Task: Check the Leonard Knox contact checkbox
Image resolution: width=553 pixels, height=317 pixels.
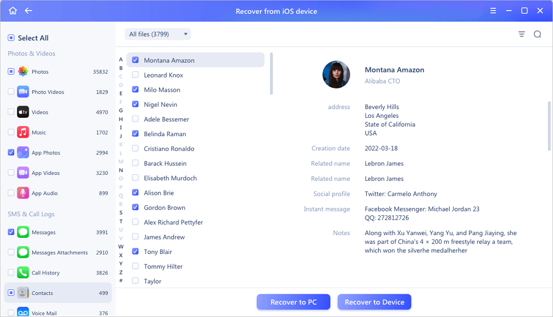Action: [135, 75]
